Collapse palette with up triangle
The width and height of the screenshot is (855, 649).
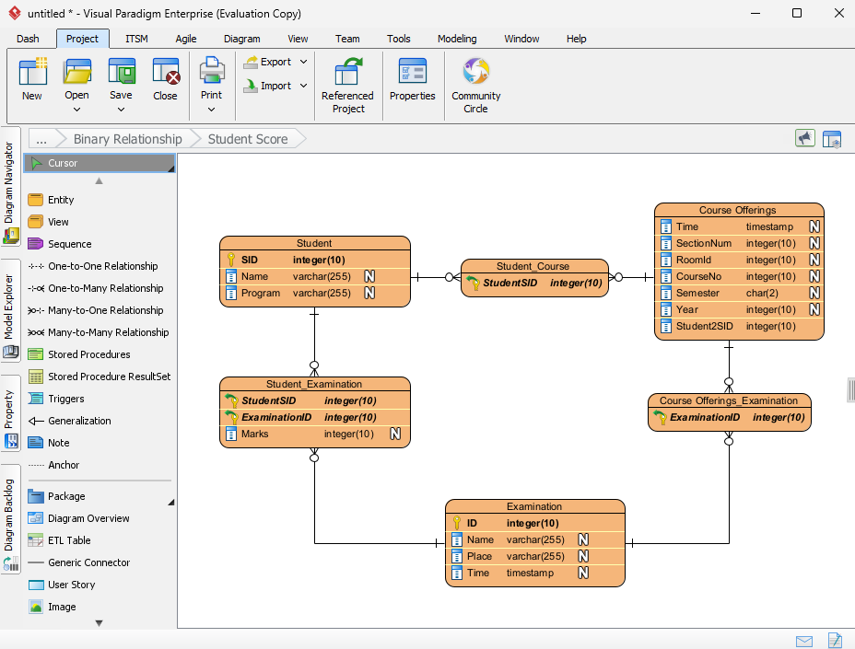click(99, 181)
